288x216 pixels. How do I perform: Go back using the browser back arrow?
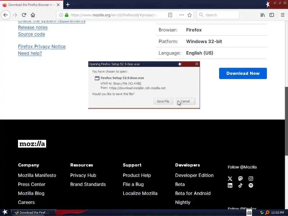[6, 15]
